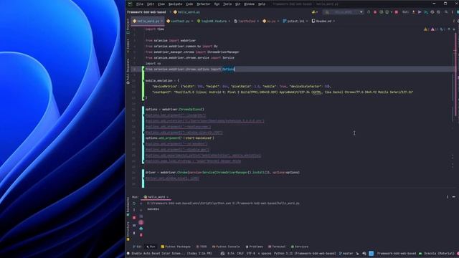
Task: Open Search Everywhere magnifier icon
Action: point(446,12)
